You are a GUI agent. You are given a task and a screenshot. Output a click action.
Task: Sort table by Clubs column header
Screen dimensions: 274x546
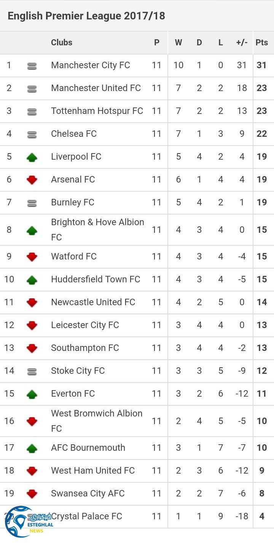(x=62, y=43)
